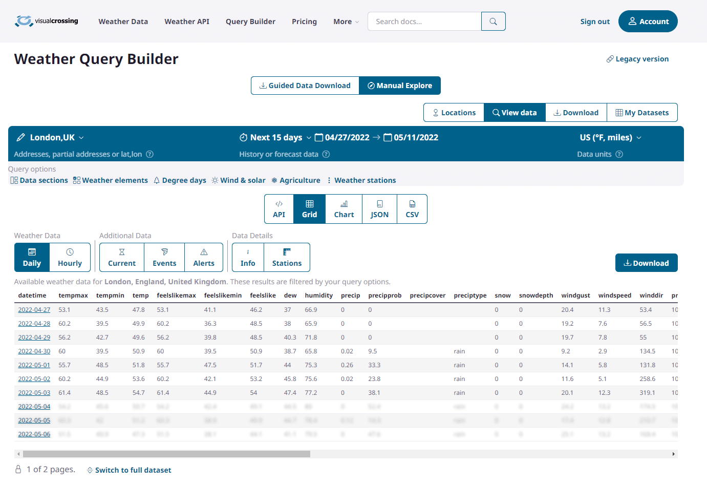Open the start date calendar 04/27/2022
707x486 pixels.
[342, 137]
